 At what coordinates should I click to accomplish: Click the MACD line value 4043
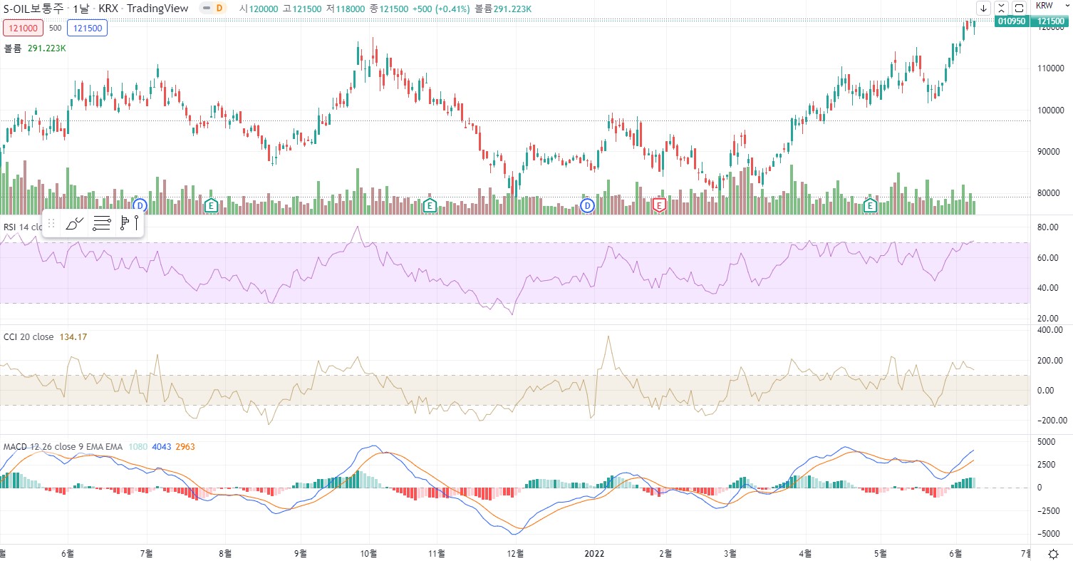tap(162, 446)
